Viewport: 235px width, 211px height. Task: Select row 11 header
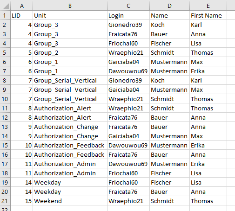5,108
